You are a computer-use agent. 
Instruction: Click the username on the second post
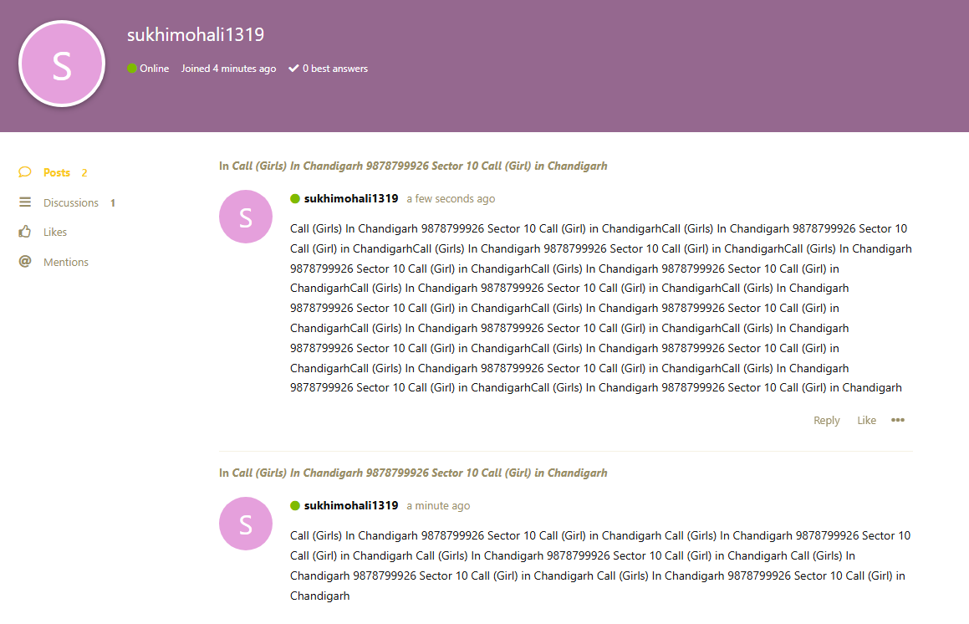click(x=350, y=505)
